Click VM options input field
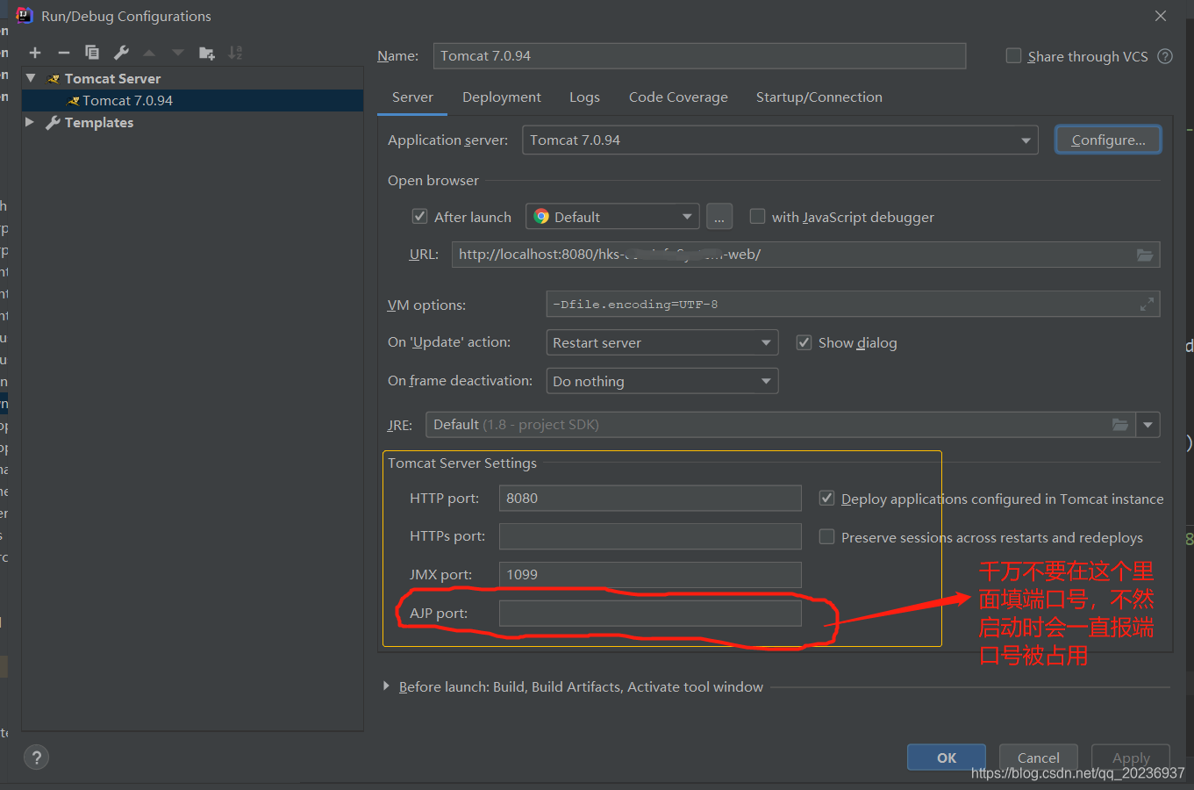 coord(853,305)
